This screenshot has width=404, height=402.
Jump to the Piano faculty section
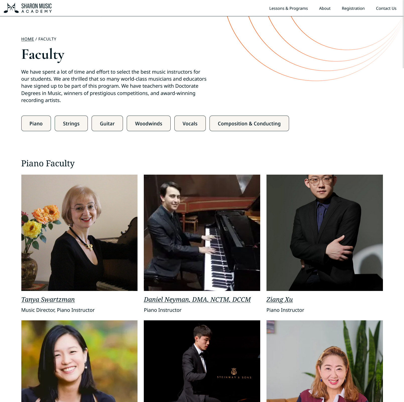click(x=36, y=123)
